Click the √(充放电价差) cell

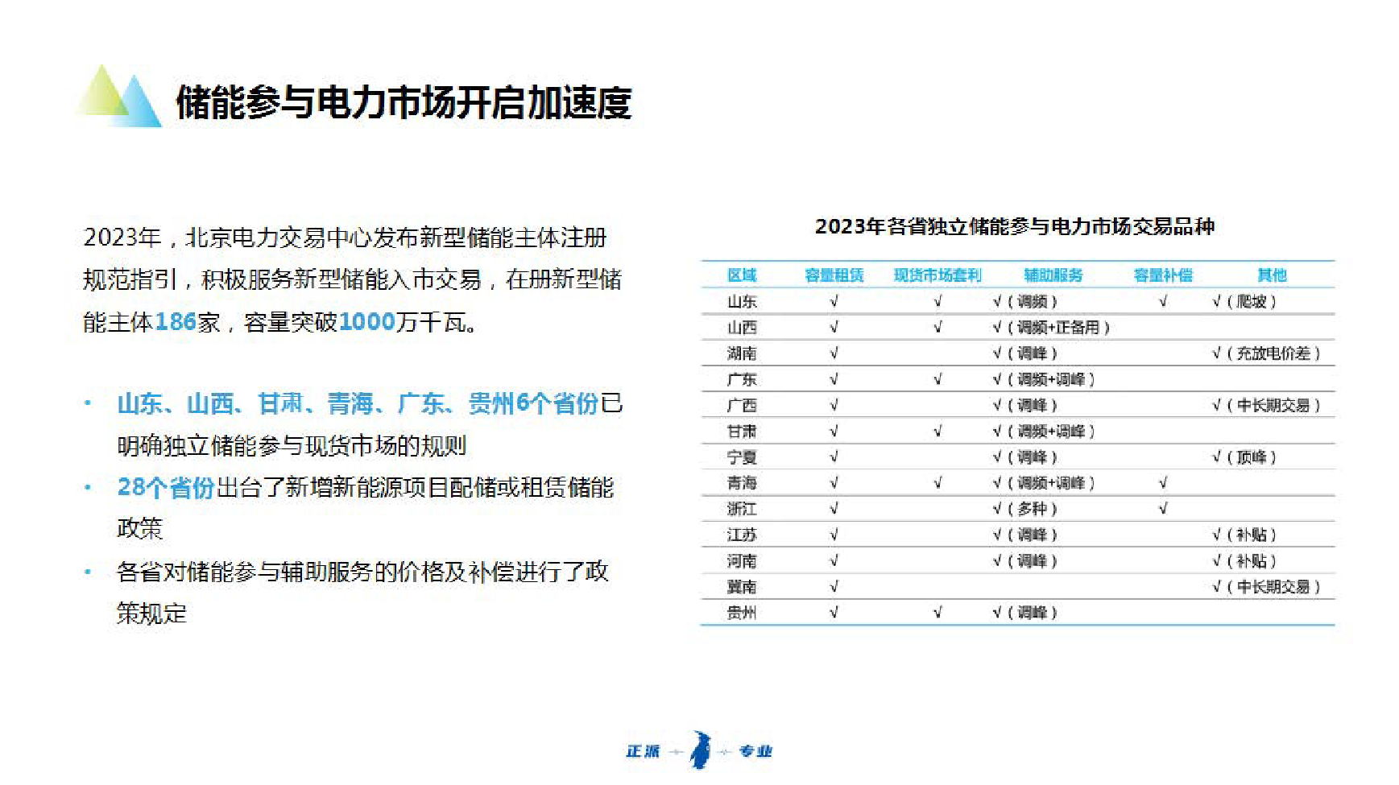coord(1266,353)
